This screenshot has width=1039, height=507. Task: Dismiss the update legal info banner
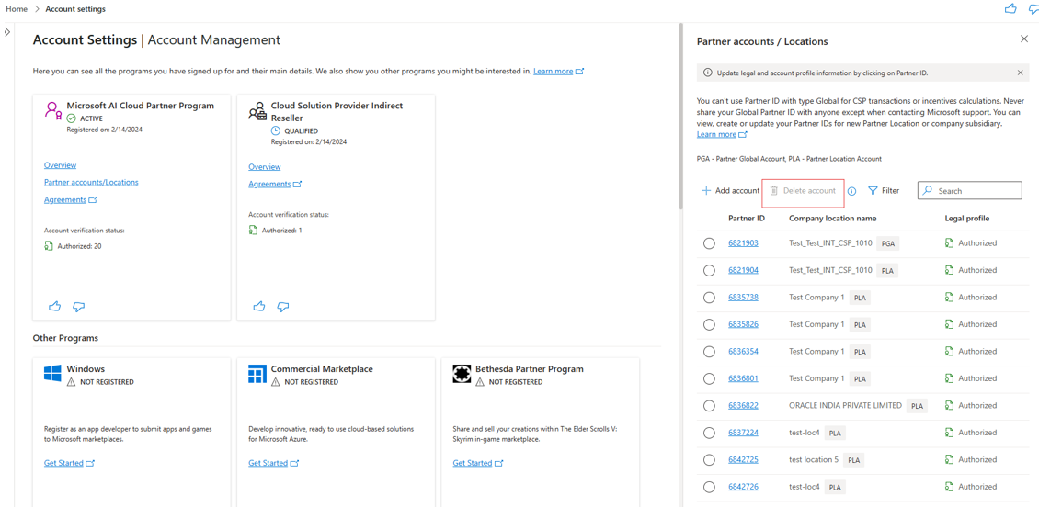tap(1020, 73)
